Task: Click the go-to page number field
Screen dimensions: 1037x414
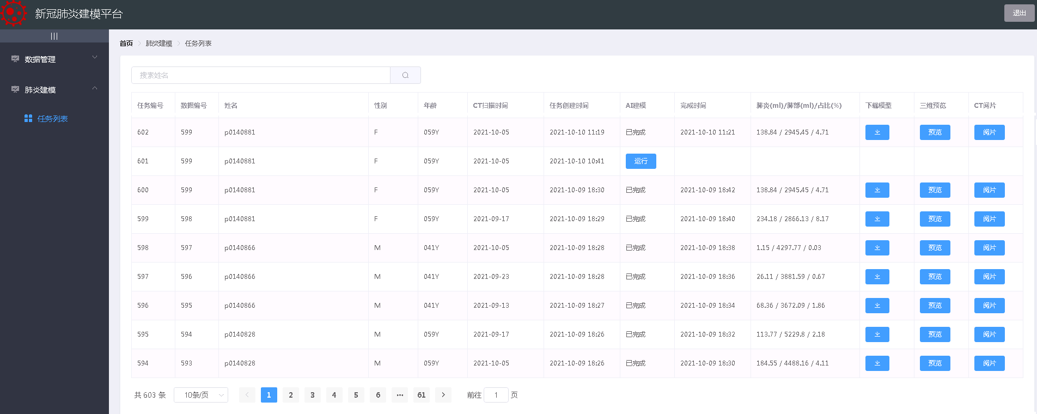Action: tap(496, 395)
